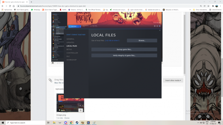Click the favorite star icon on Steam game page
The width and height of the screenshot is (223, 125).
(x=160, y=26)
